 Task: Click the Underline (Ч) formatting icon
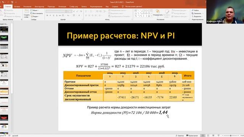[x=53, y=16]
